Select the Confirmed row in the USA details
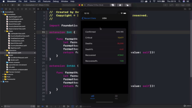Viewport: 192px width, 108px height. [104, 32]
